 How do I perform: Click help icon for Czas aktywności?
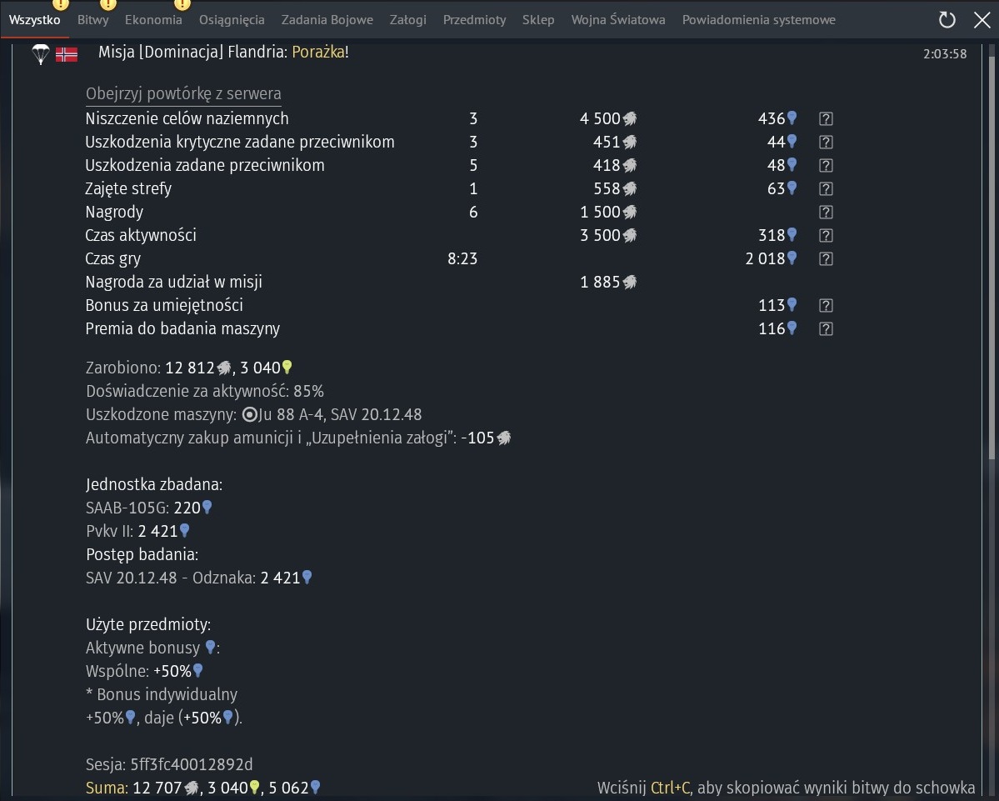click(x=826, y=236)
